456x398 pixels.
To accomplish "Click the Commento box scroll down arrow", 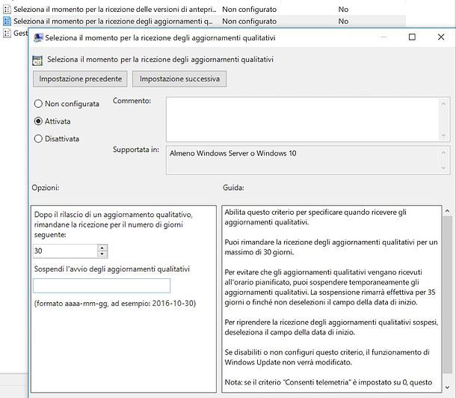I will point(443,135).
